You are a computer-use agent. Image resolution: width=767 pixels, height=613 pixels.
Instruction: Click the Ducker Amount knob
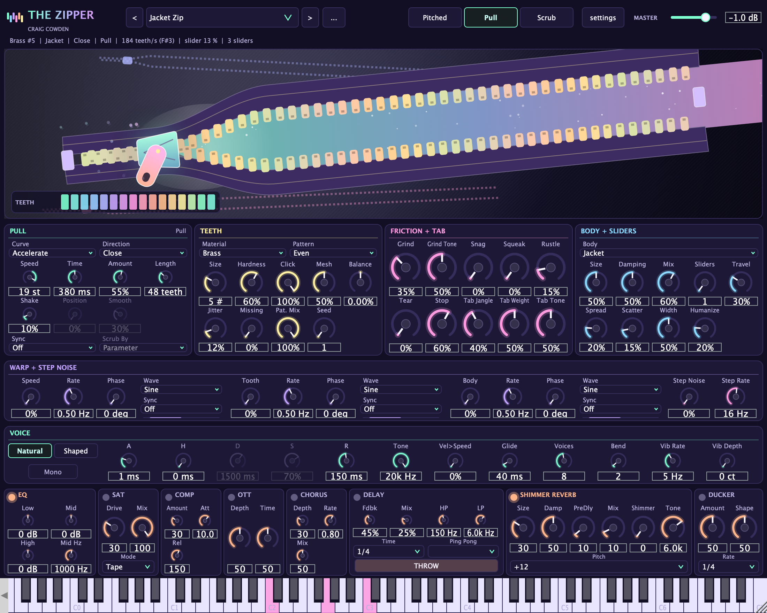pos(712,528)
